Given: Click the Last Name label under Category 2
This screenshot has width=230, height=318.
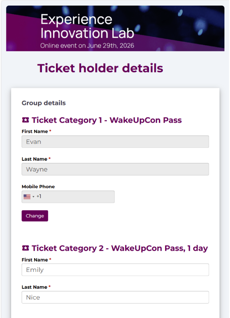Looking at the screenshot, I should (34, 287).
